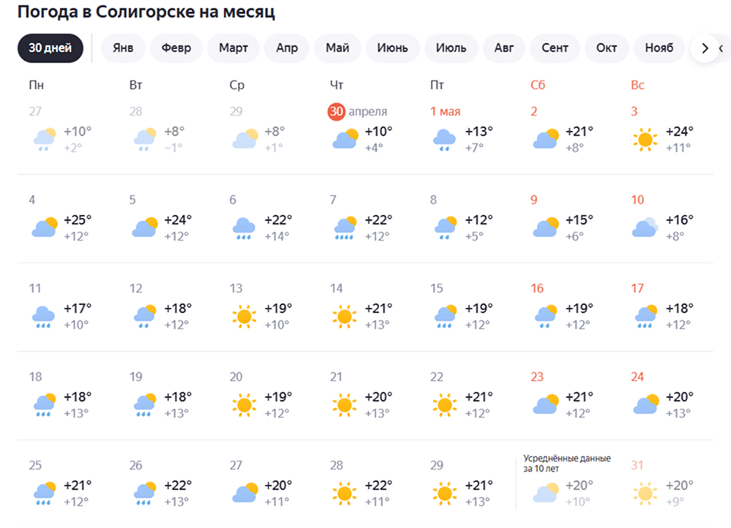Select the Янв month tab

[123, 48]
